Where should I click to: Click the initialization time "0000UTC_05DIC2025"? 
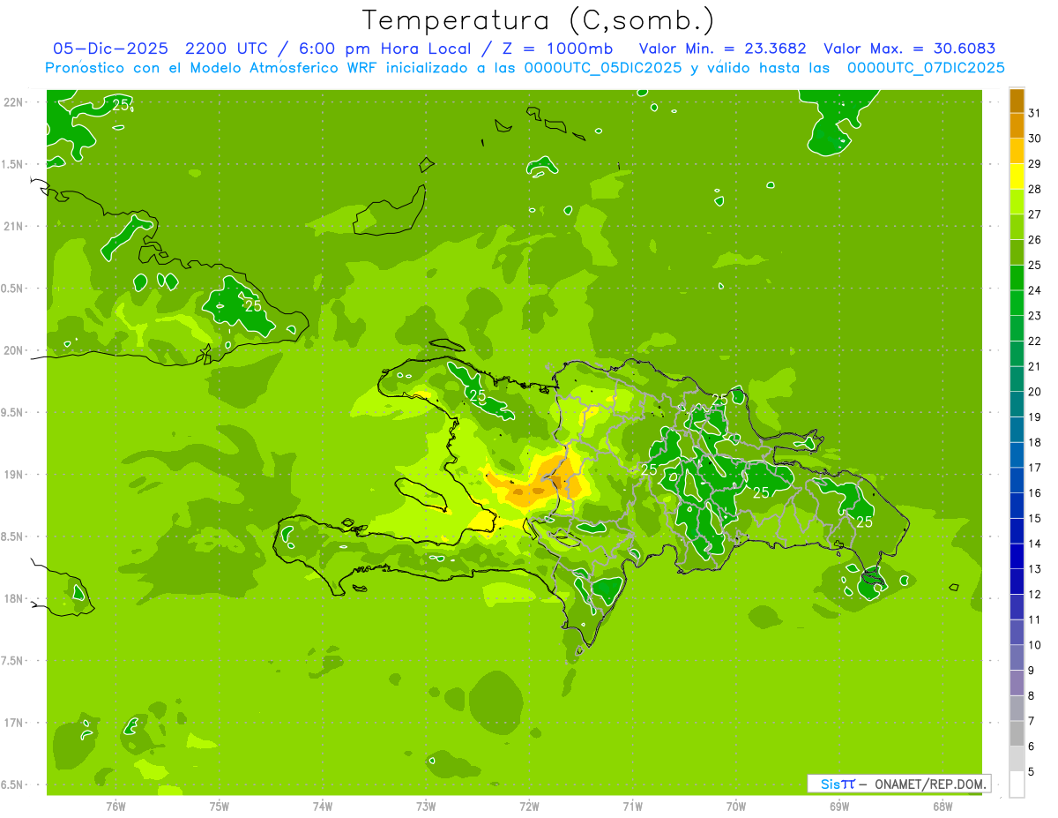(x=603, y=68)
